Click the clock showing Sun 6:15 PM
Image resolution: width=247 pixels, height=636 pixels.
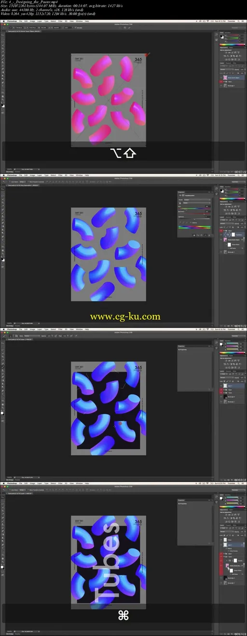pos(220,175)
